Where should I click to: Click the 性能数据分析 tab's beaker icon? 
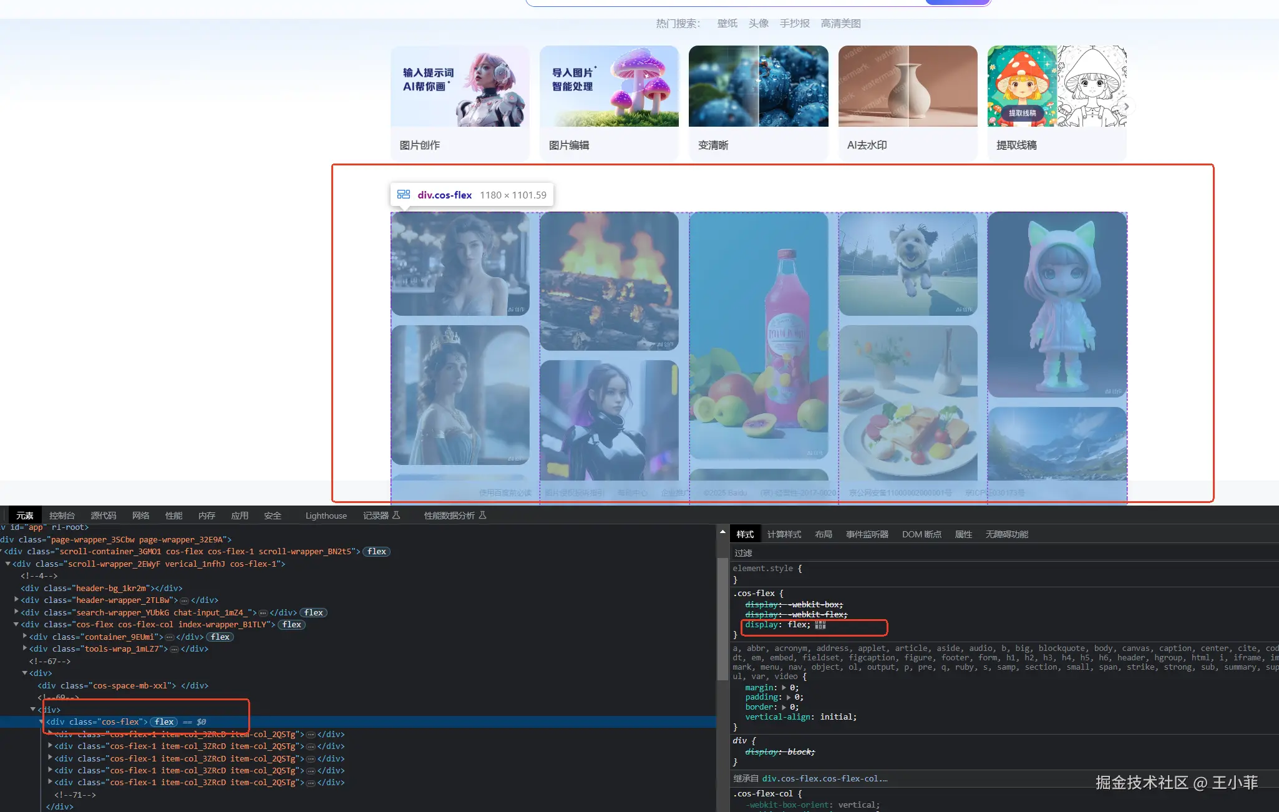(x=482, y=516)
